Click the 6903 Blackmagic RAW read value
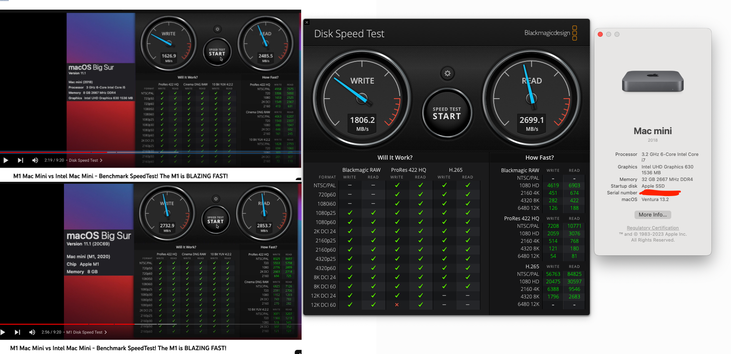The image size is (731, 354). click(574, 186)
